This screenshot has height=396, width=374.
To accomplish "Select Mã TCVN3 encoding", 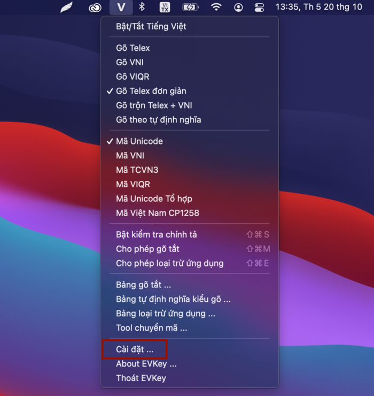I will [x=190, y=170].
